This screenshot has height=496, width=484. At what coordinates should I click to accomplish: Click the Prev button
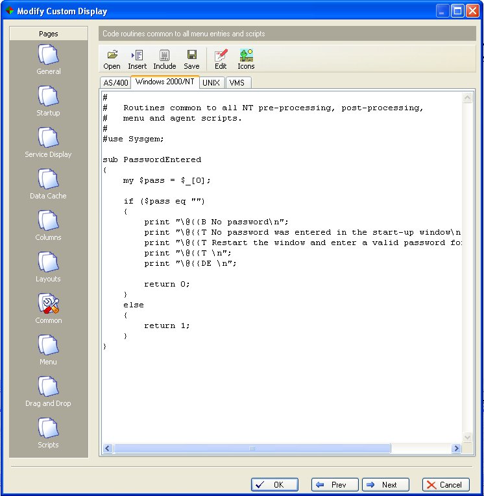(335, 484)
